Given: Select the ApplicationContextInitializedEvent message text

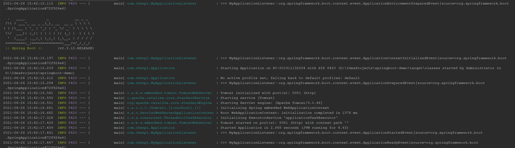Looking at the screenshot, I should click(x=364, y=58).
